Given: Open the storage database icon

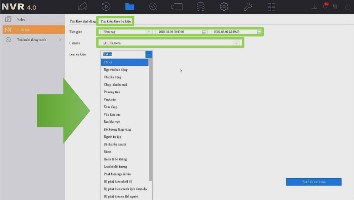Looking at the screenshot, I should coord(201,7).
